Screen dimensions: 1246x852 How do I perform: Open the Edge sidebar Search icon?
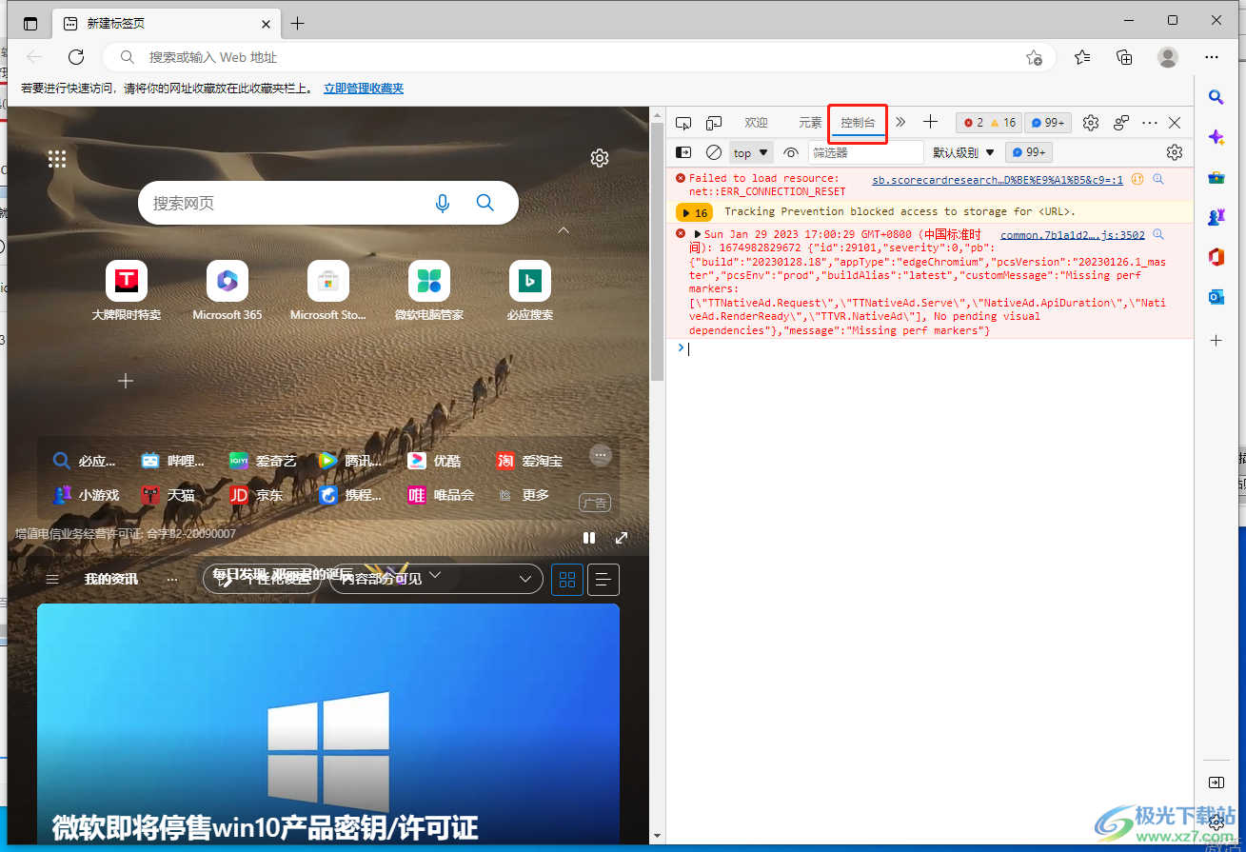click(x=1216, y=96)
